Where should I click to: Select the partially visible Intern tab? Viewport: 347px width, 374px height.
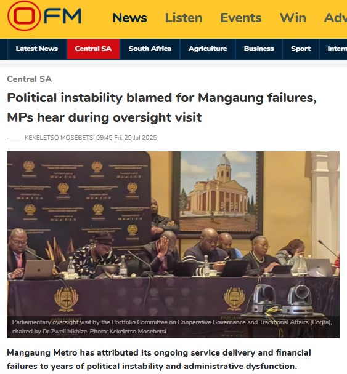coord(333,49)
